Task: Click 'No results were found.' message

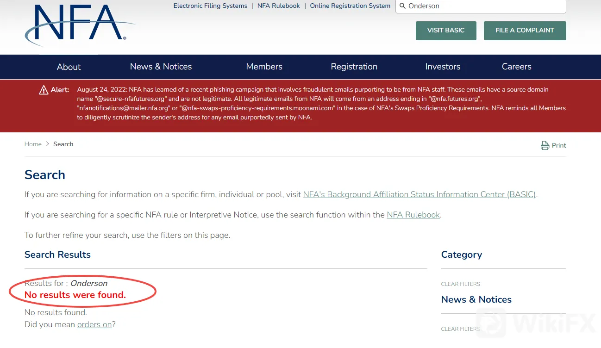Action: (x=75, y=295)
